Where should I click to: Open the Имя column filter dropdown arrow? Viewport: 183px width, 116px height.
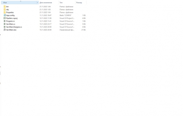(x=38, y=3)
